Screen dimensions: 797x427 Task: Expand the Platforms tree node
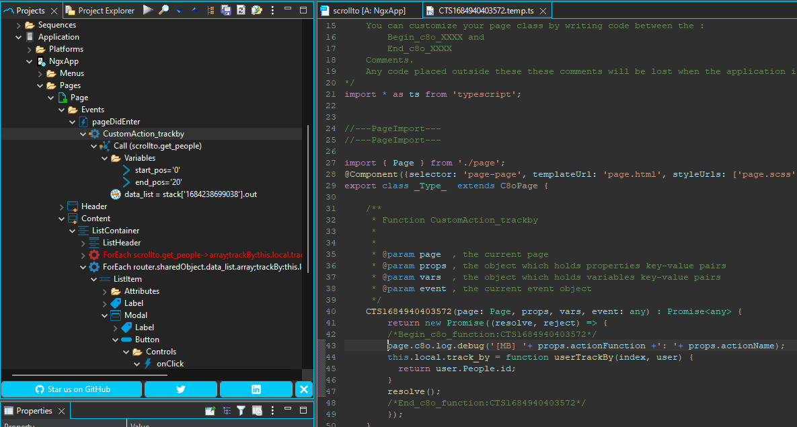pos(30,49)
